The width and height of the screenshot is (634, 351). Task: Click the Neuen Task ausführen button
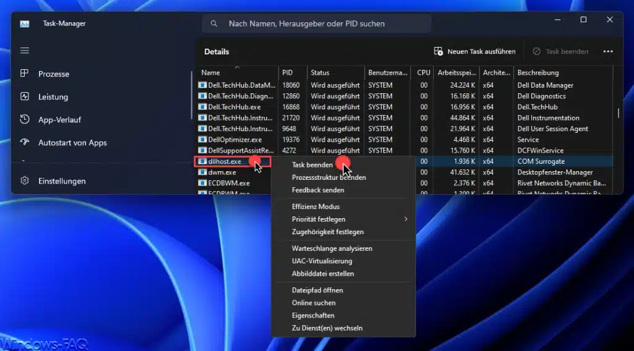(475, 51)
